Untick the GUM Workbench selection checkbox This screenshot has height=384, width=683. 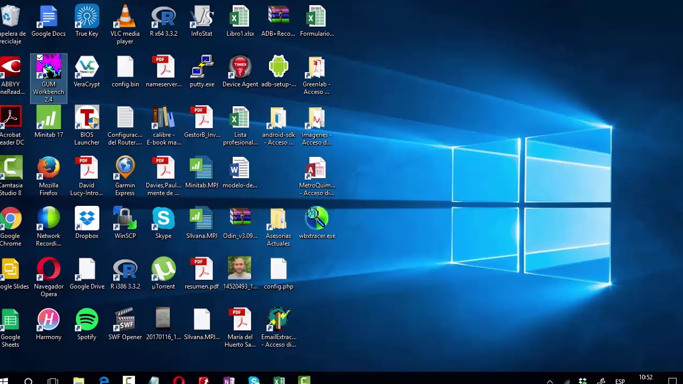pyautogui.click(x=40, y=58)
